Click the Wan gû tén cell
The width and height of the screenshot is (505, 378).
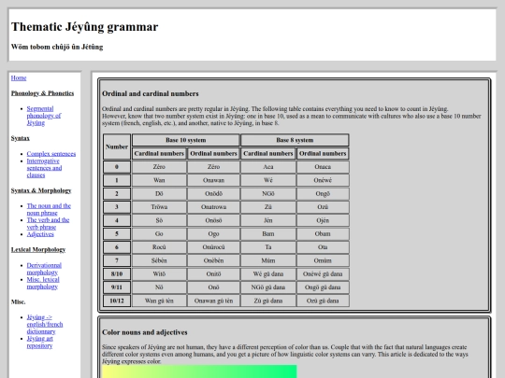(x=159, y=301)
